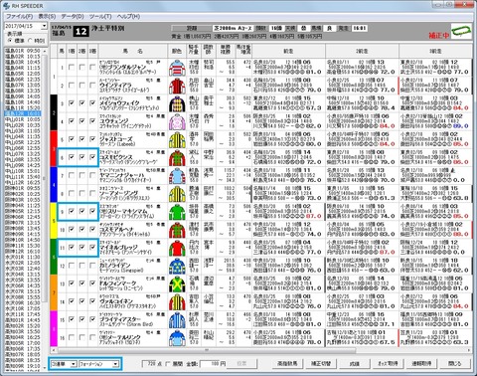Click blue striped silks for horse 15

tap(177, 320)
